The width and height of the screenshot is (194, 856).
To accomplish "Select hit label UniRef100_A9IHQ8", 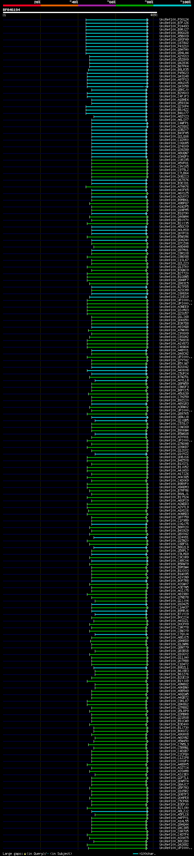I will coord(174,327).
